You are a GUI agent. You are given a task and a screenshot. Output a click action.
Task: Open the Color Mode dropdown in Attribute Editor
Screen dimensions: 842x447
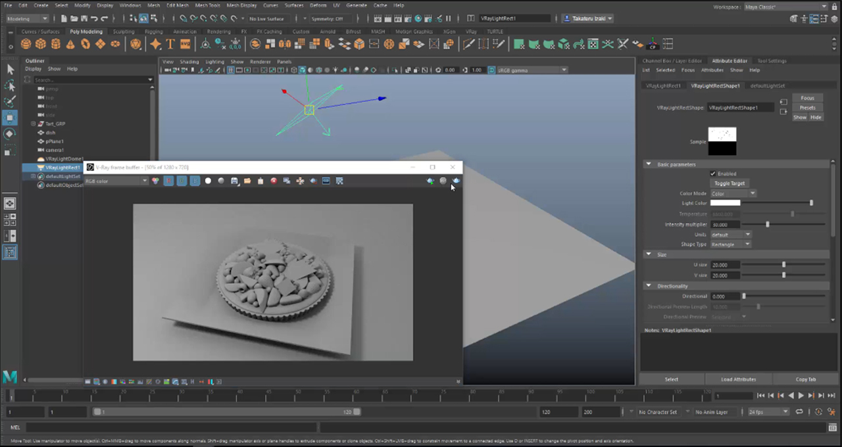pyautogui.click(x=752, y=193)
